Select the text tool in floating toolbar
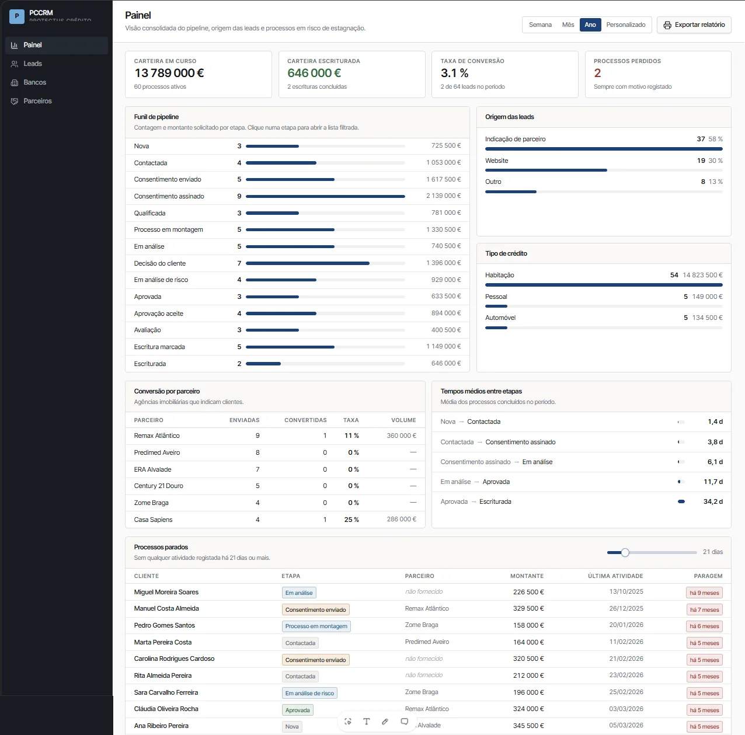 click(367, 722)
